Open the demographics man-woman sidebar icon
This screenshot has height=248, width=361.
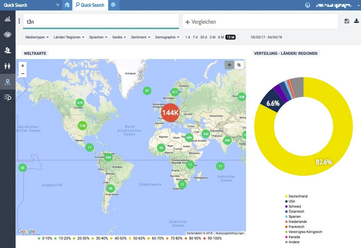click(8, 66)
